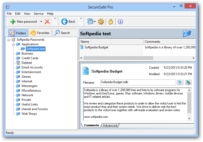The image size is (203, 142).
Task: Click the export file icon next to play
Action: [x=188, y=82]
